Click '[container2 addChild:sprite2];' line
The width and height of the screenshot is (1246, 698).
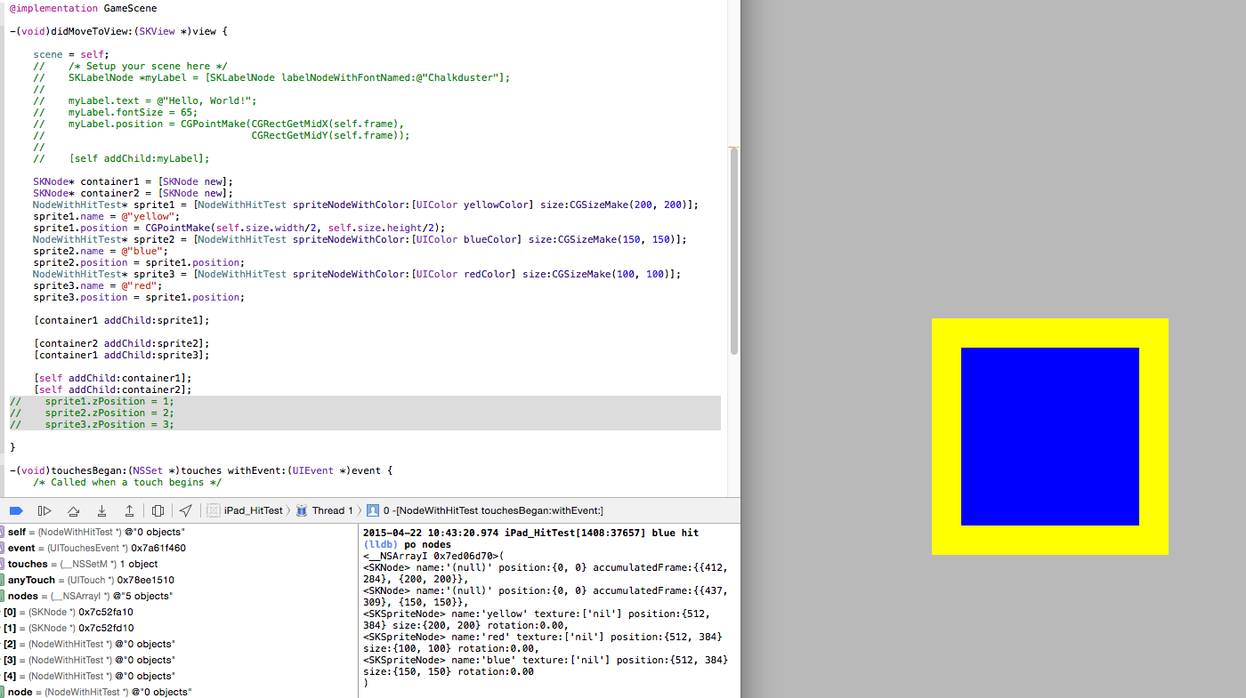(x=121, y=343)
